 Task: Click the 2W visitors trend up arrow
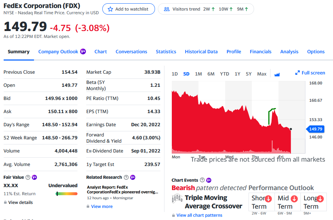pyautogui.click(x=213, y=9)
